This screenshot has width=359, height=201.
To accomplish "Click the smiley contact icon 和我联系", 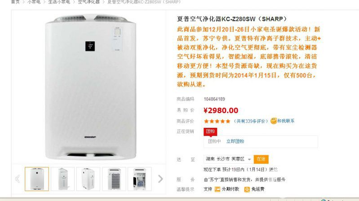I will click(274, 121).
